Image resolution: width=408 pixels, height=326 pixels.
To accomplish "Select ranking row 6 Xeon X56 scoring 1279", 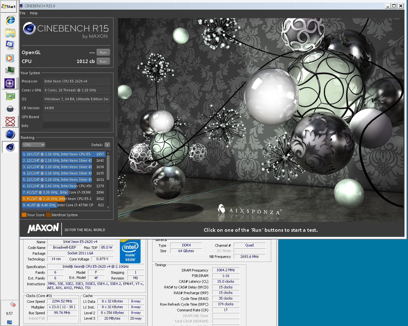I will (64, 186).
